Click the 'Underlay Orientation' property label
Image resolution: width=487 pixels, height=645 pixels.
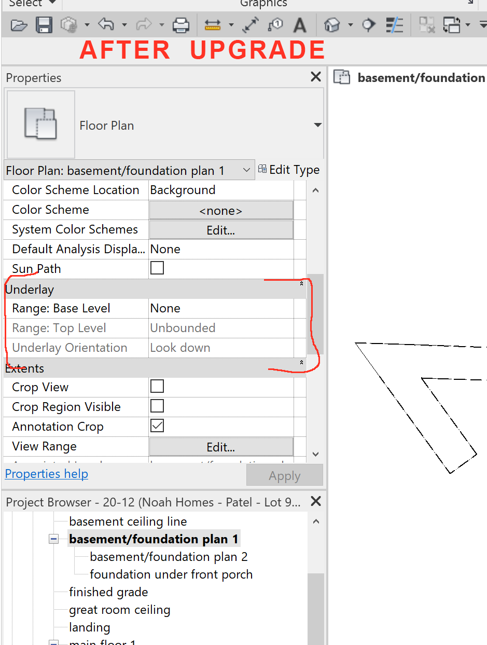69,348
